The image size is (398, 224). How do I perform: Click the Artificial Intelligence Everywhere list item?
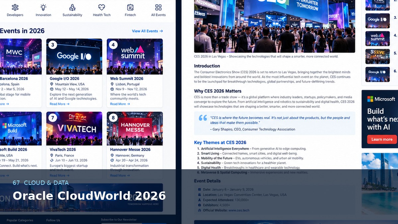tap(251, 149)
